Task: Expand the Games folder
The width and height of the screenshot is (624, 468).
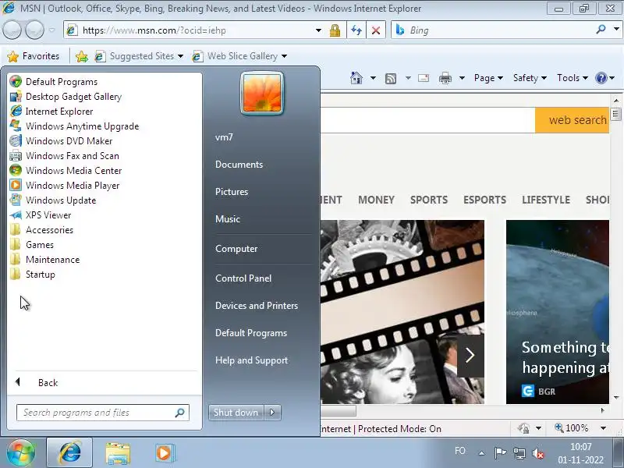Action: [40, 245]
